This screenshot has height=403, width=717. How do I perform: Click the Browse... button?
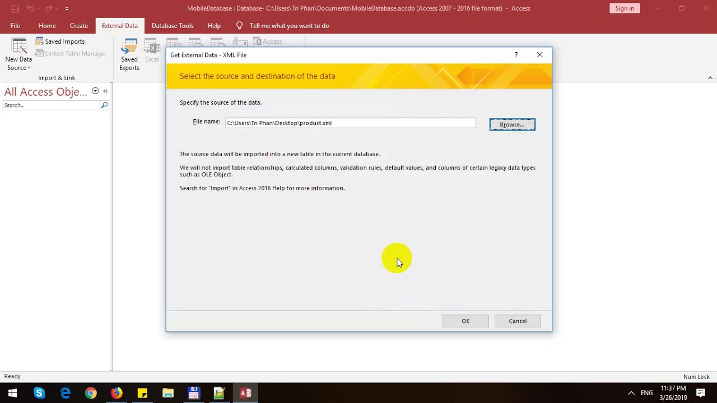512,124
